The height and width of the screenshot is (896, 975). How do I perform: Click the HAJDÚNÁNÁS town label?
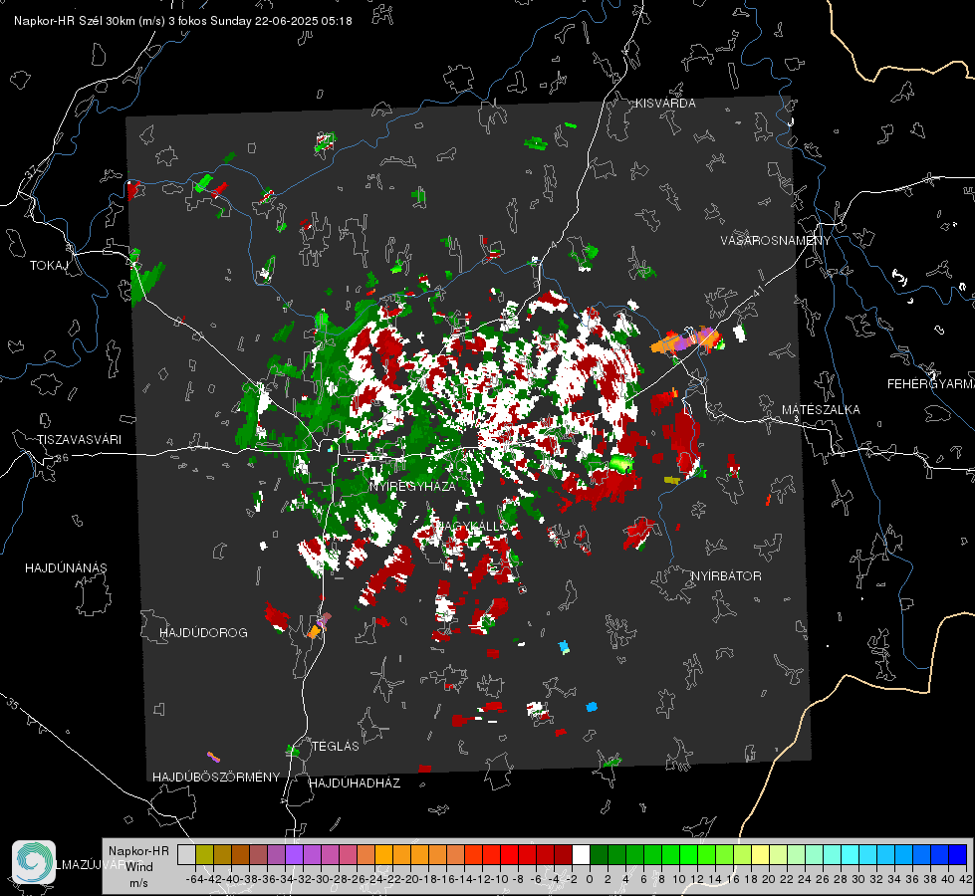(x=66, y=568)
